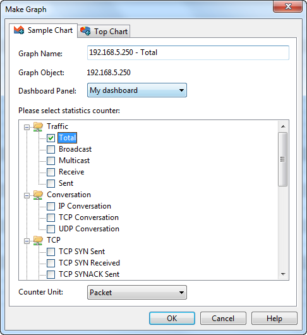Uncheck the Total traffic checkbox

[x=51, y=138]
